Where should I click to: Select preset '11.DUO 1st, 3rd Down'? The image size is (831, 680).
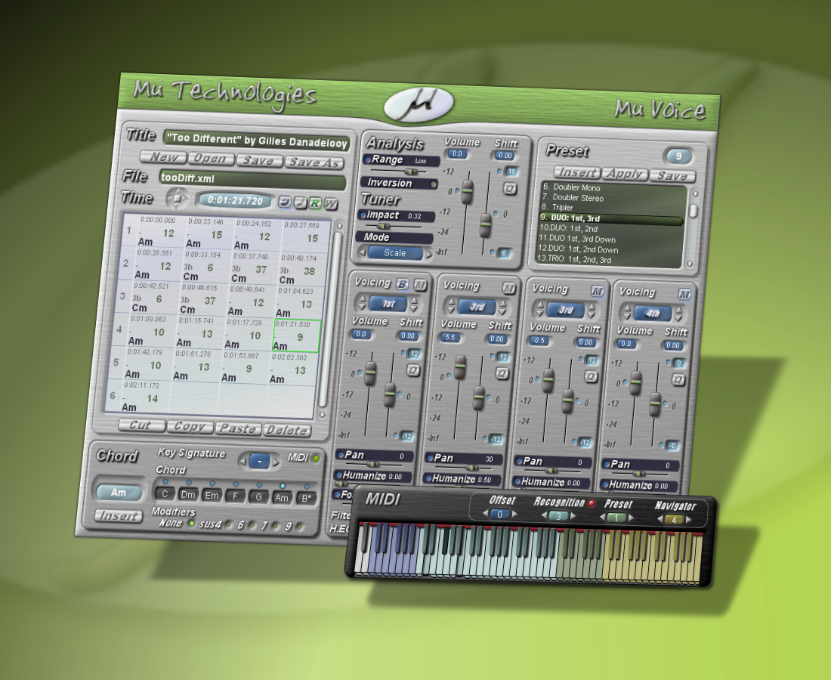click(x=576, y=239)
